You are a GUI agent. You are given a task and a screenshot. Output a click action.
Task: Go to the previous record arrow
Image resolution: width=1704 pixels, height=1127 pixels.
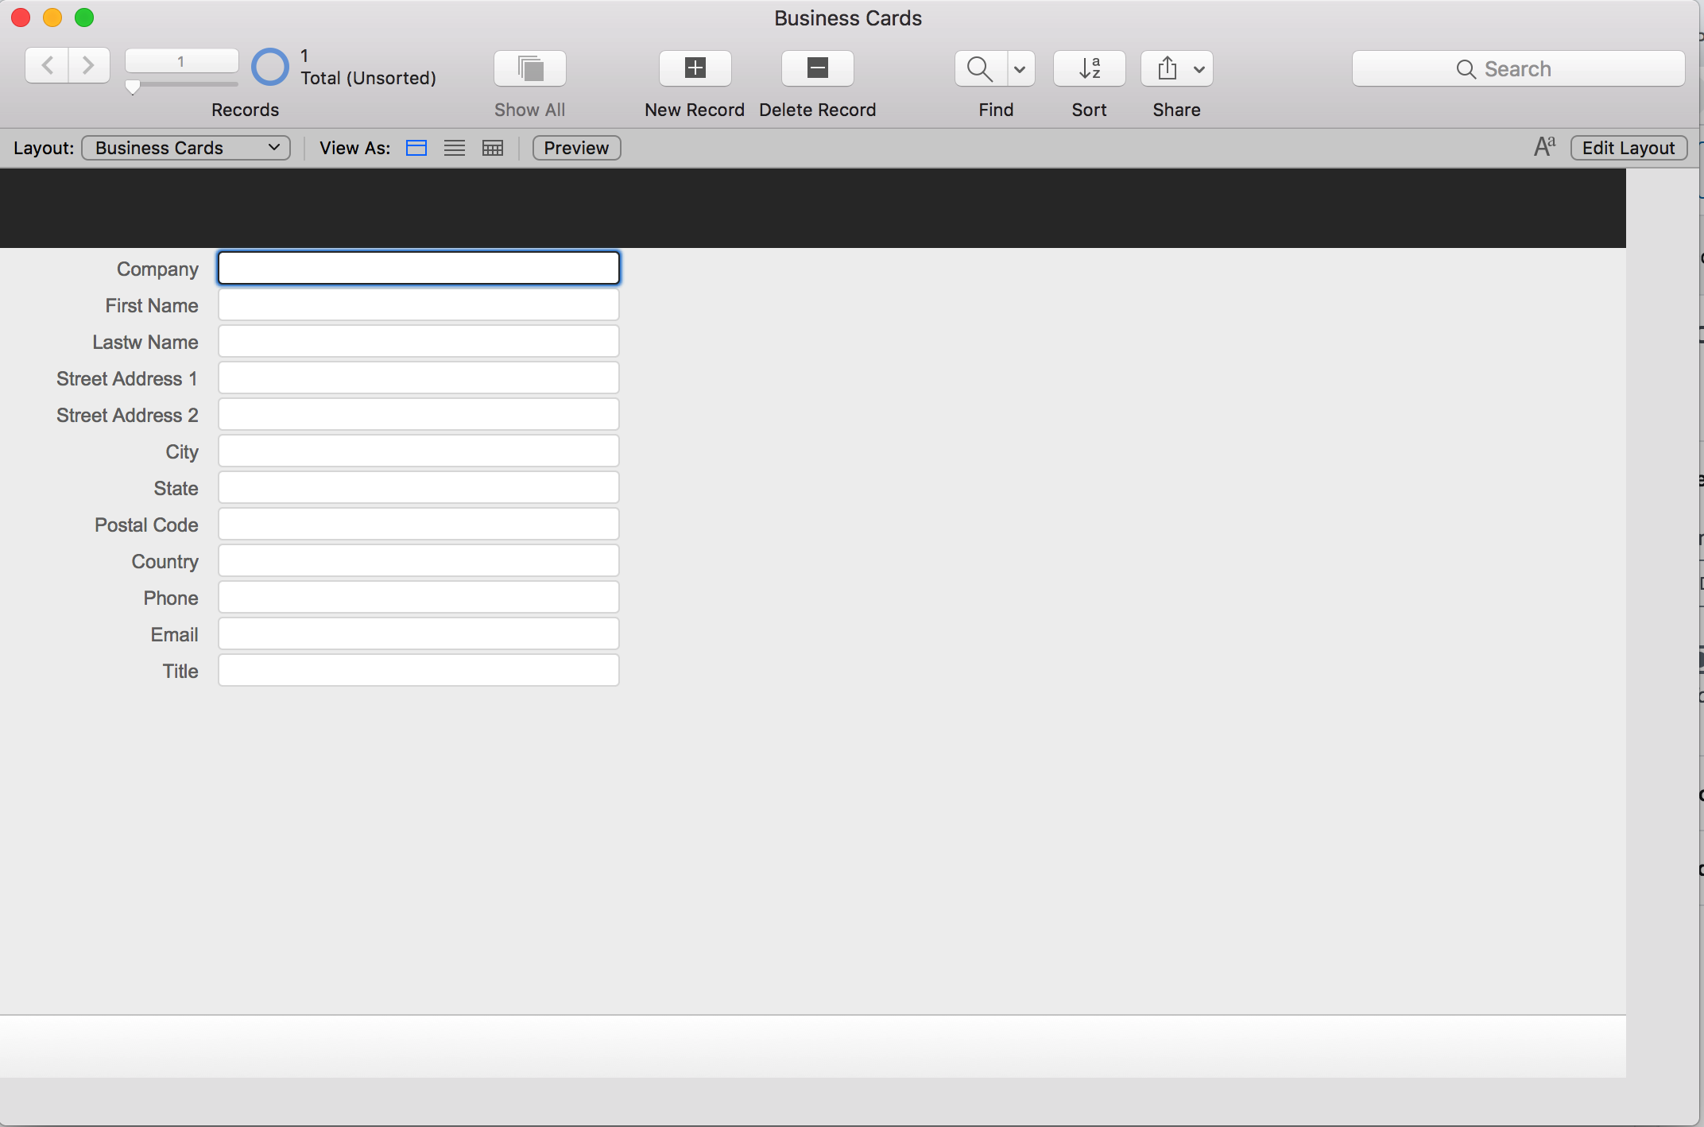click(47, 66)
